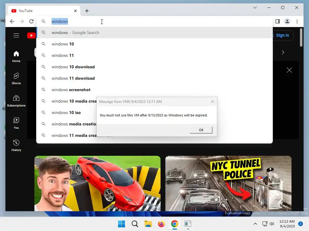Image resolution: width=309 pixels, height=231 pixels.
Task: Dismiss the banner with X
Action: [x=289, y=70]
